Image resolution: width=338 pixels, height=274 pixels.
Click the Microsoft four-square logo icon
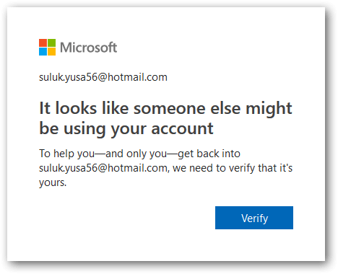coord(47,47)
